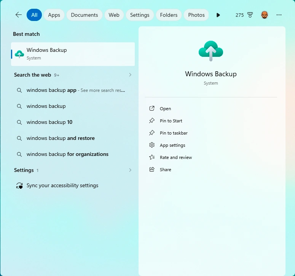
Task: Click the App settings gear icon
Action: point(152,145)
